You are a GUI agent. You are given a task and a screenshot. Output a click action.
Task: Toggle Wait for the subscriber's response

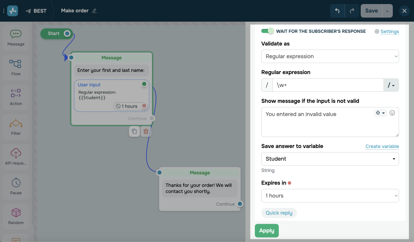[267, 31]
